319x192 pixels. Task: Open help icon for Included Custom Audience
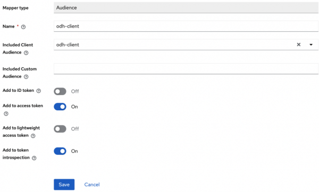click(26, 77)
